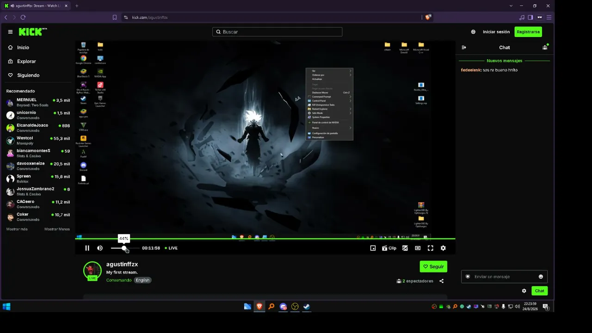The image size is (592, 333).
Task: Click the kick.com address bar
Action: [273, 17]
